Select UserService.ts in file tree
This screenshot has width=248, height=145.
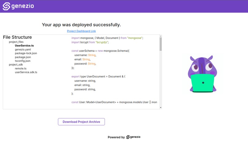(24, 46)
